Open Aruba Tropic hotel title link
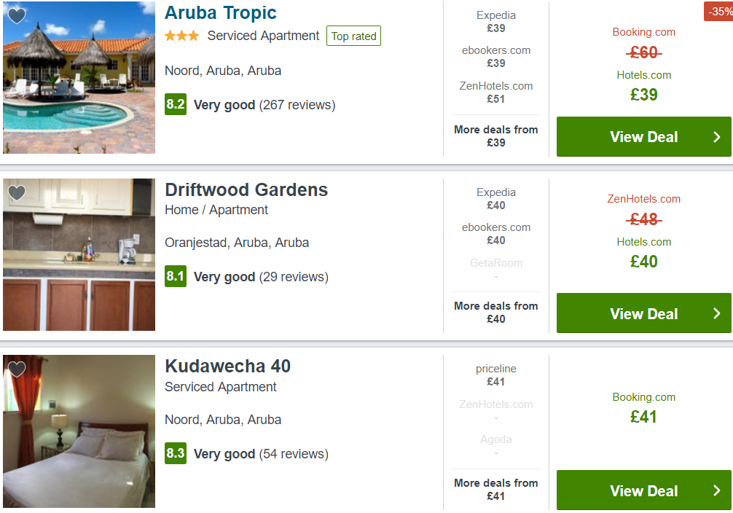Image resolution: width=733 pixels, height=513 pixels. click(x=221, y=12)
